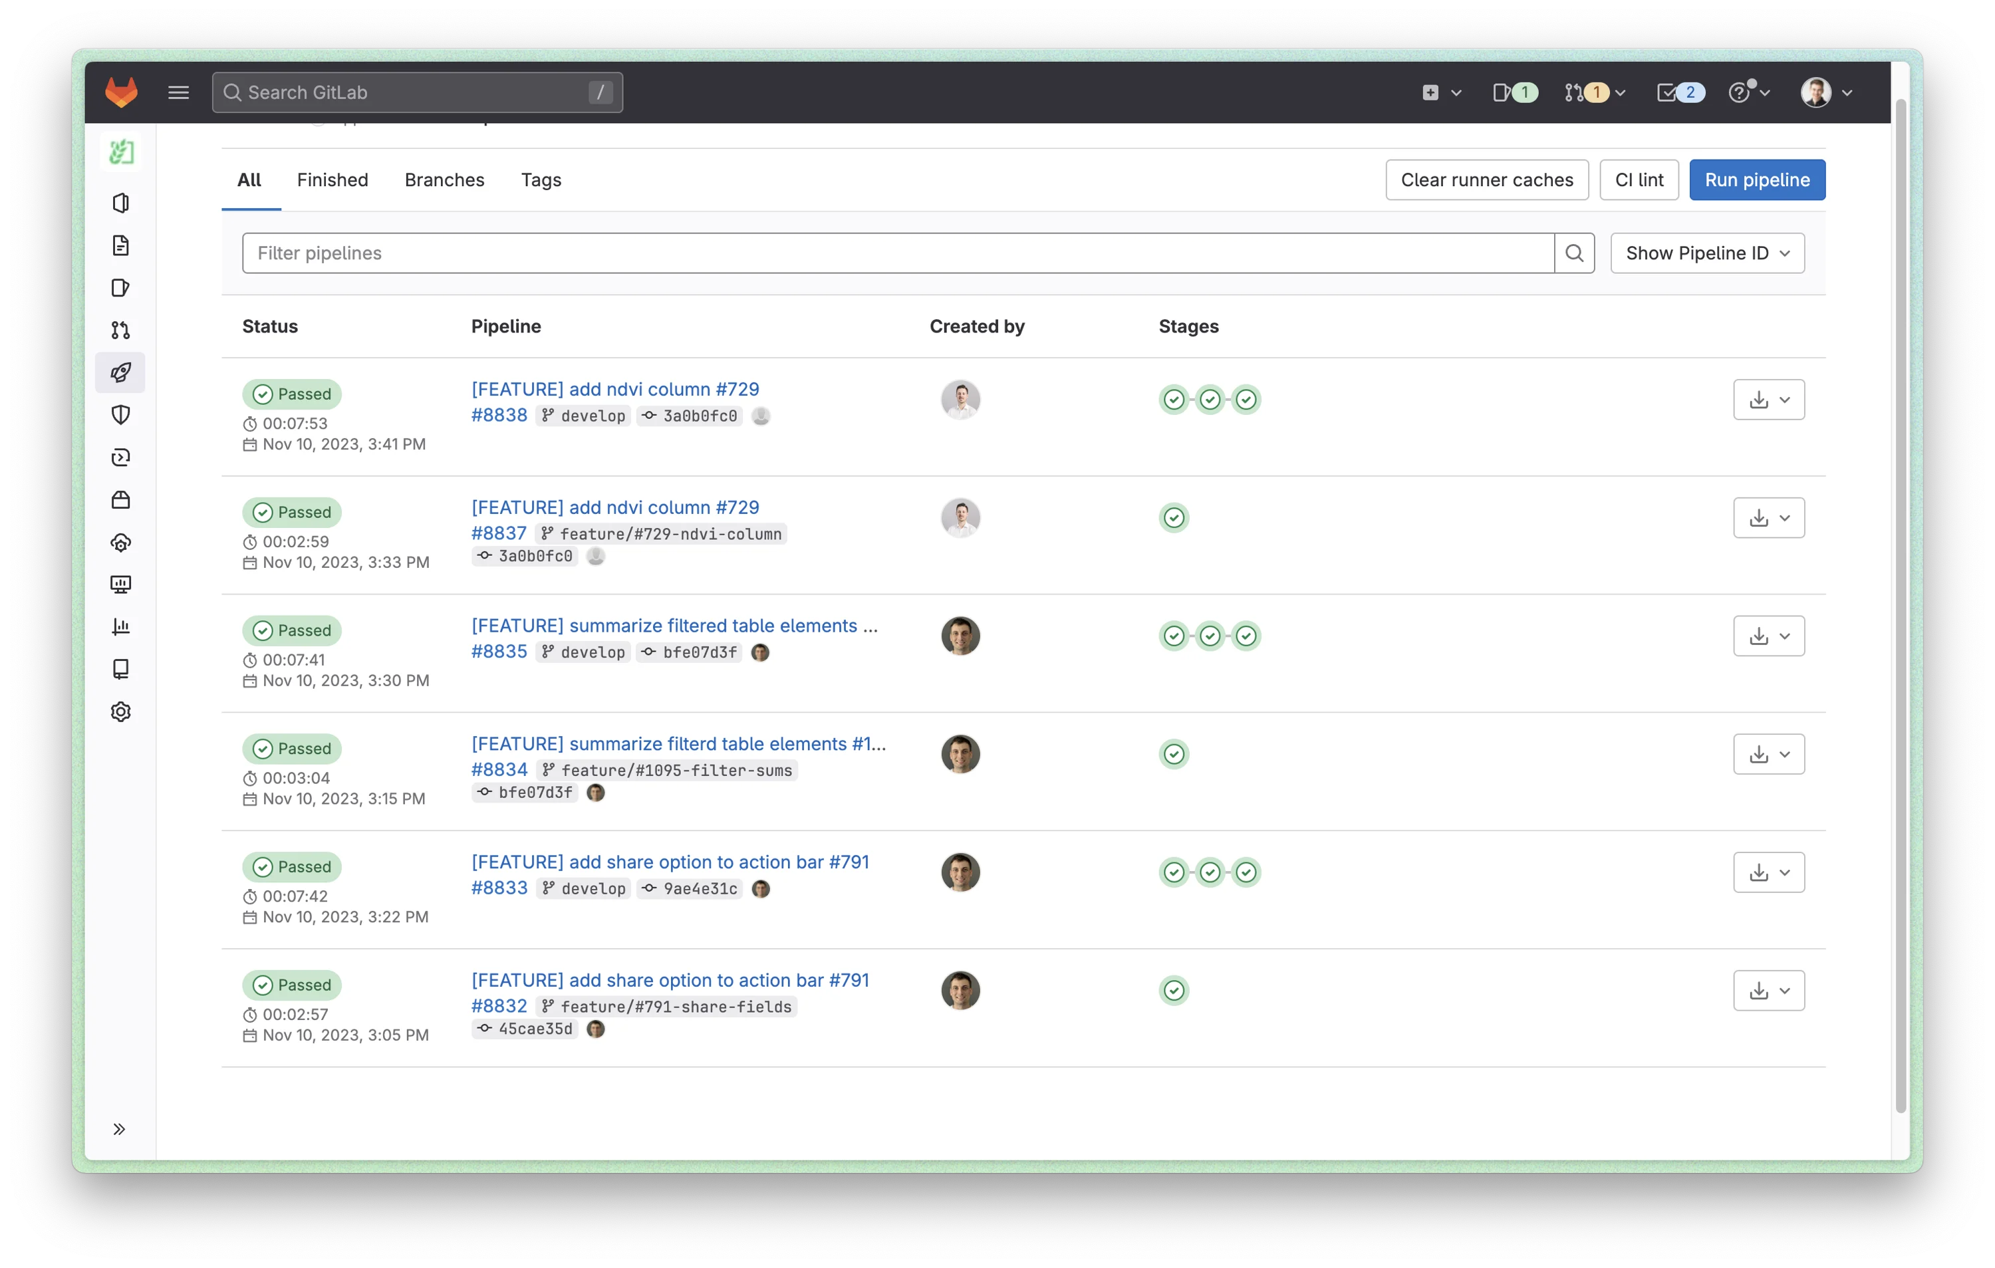The image size is (1995, 1268).
Task: Open the artifacts download dropdown for pipeline #8838
Action: (x=1769, y=400)
